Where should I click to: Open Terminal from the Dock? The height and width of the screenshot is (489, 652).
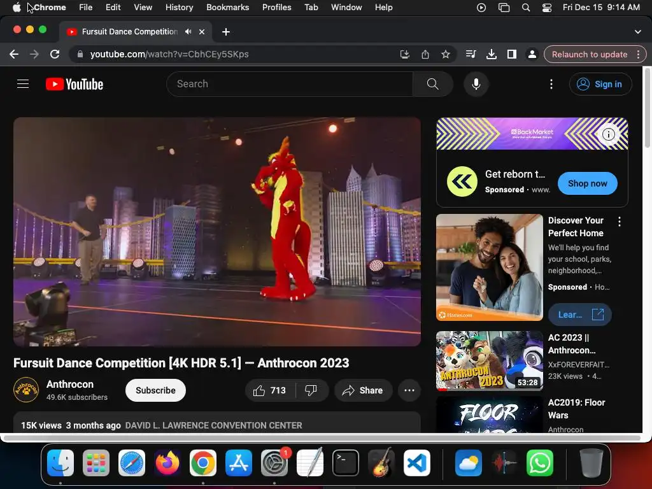pos(346,463)
